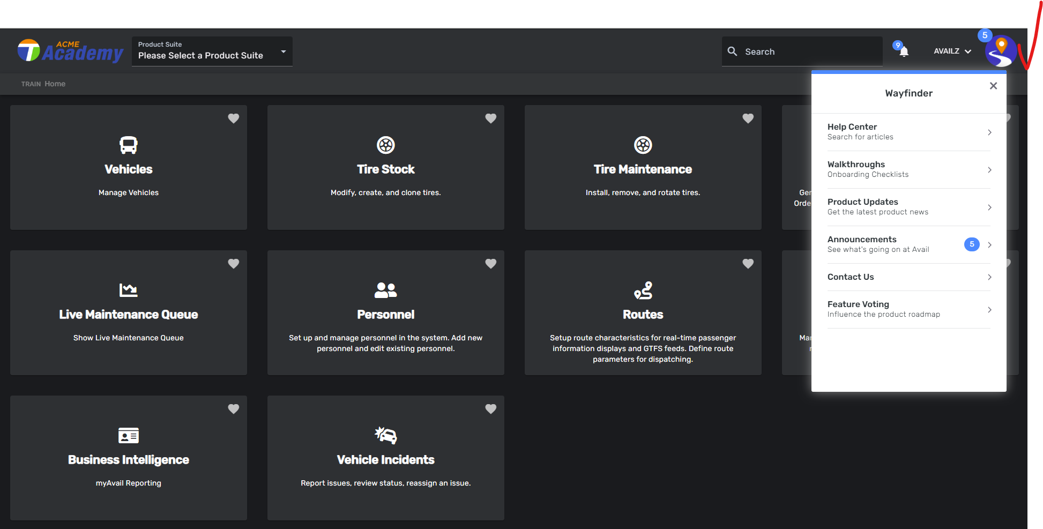This screenshot has width=1043, height=529.
Task: Select Feature Voting menu item
Action: 909,309
